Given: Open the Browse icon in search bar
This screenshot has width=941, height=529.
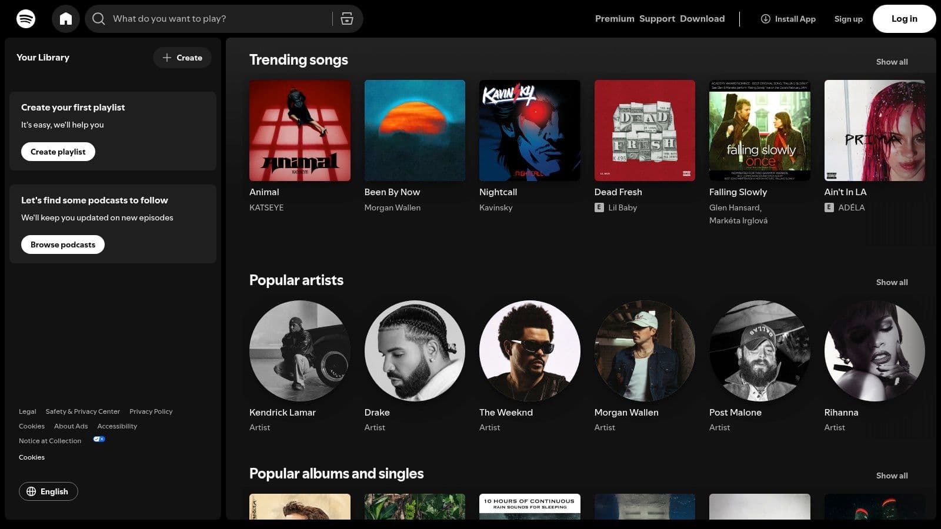Looking at the screenshot, I should click(347, 19).
